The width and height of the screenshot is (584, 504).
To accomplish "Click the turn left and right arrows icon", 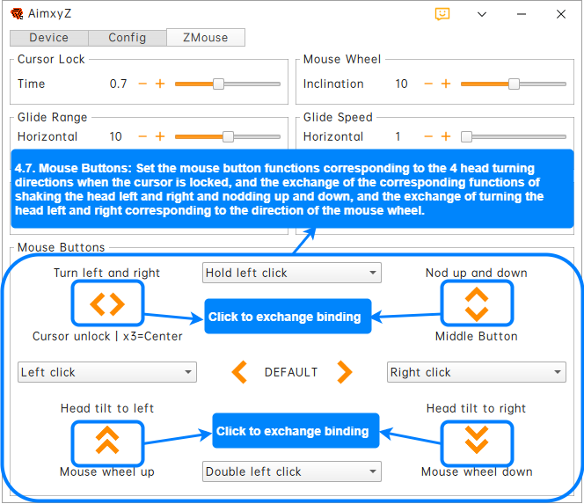I will click(x=107, y=304).
